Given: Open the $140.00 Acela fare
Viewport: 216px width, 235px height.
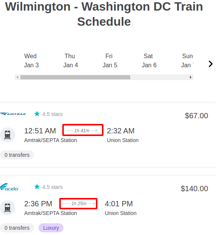Looking at the screenshot, I should click(194, 189).
